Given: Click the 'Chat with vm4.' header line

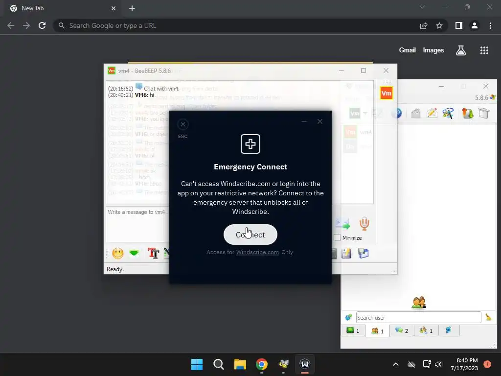Looking at the screenshot, I should [x=161, y=89].
